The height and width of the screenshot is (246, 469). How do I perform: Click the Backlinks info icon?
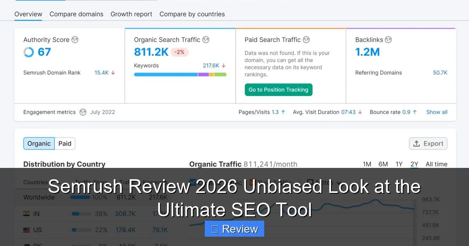click(388, 39)
